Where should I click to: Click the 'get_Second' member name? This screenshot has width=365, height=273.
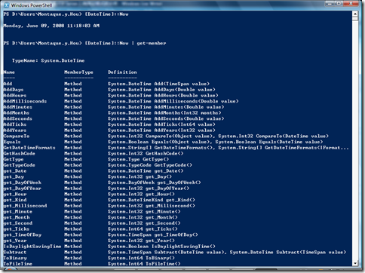pos(18,222)
